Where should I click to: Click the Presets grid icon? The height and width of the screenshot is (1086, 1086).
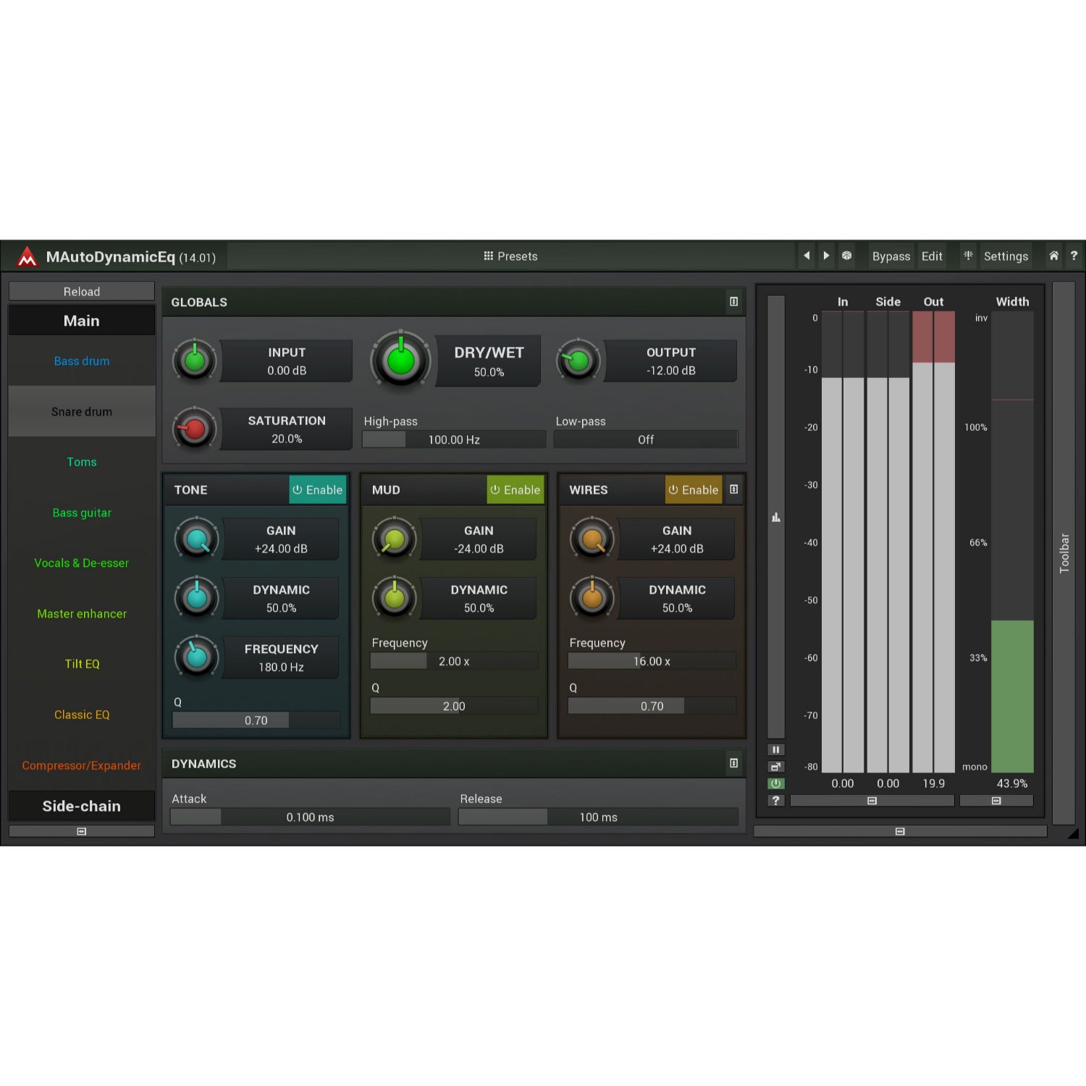(x=489, y=256)
